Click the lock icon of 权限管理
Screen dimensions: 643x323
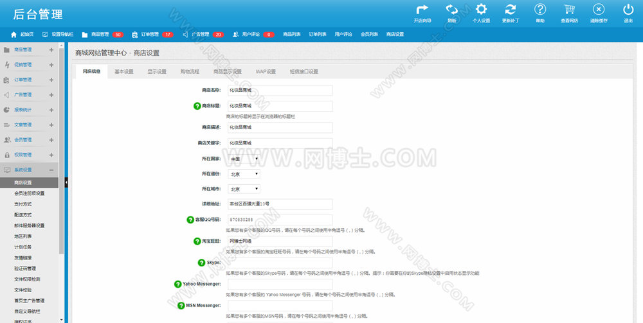(x=6, y=155)
